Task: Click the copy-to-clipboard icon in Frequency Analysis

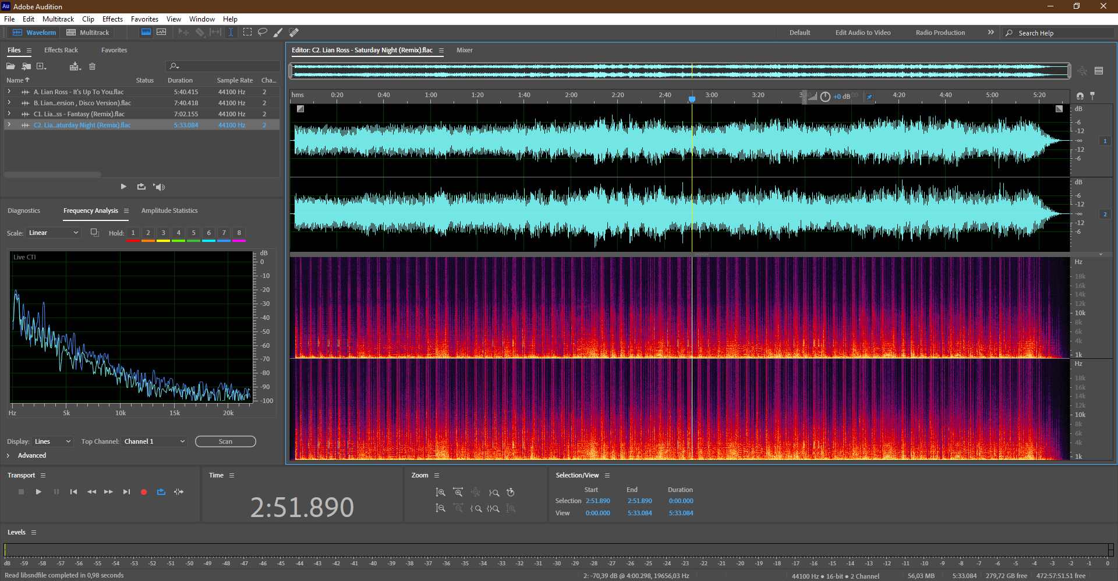Action: (94, 233)
